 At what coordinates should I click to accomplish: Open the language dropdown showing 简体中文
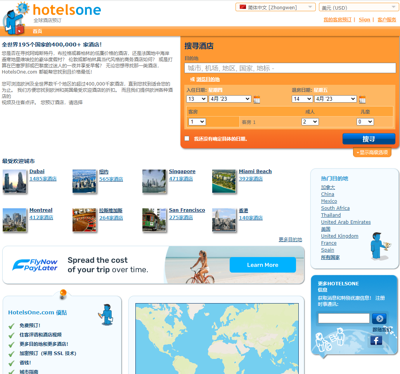point(275,7)
